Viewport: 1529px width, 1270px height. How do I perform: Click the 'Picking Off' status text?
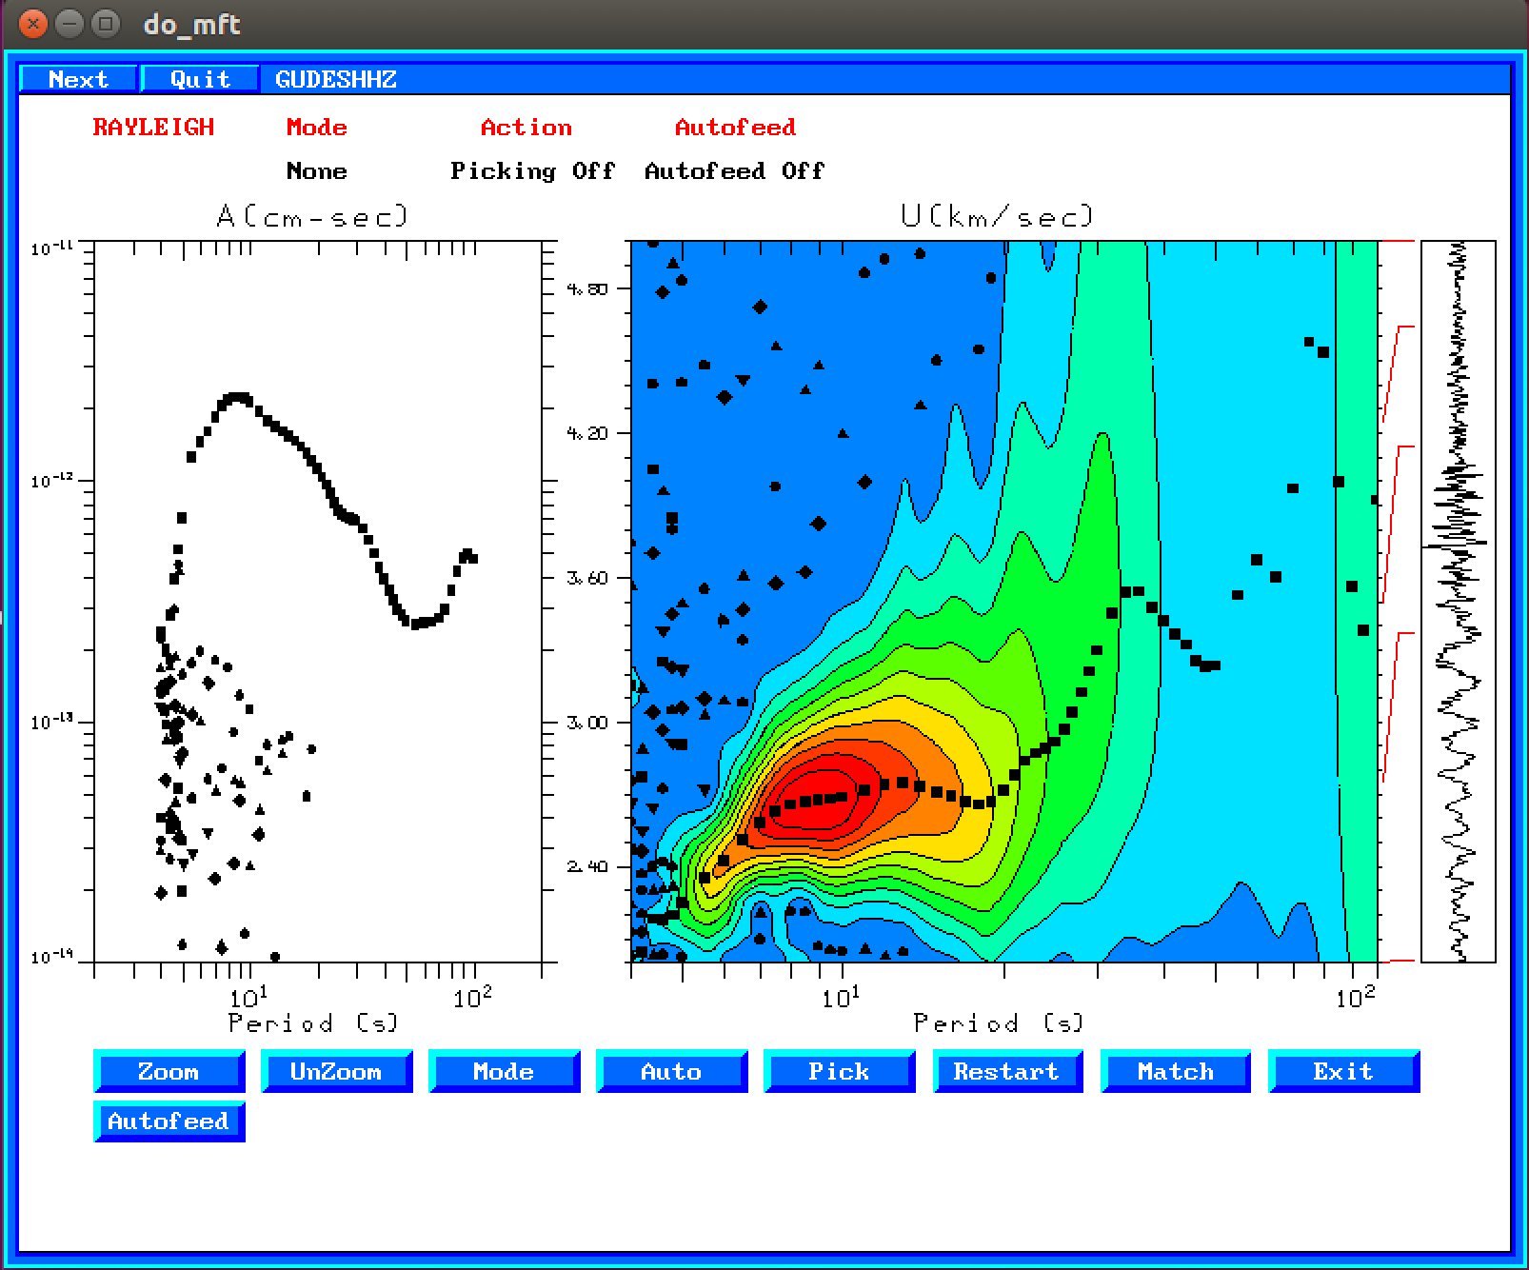[533, 170]
